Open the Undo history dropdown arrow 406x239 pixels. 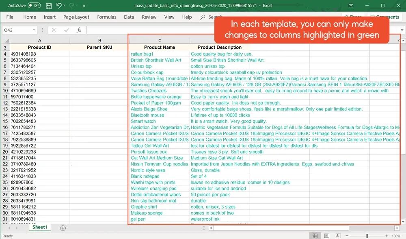pos(64,5)
